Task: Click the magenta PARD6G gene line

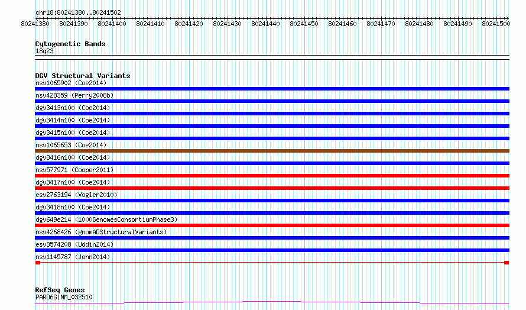Action: click(272, 303)
